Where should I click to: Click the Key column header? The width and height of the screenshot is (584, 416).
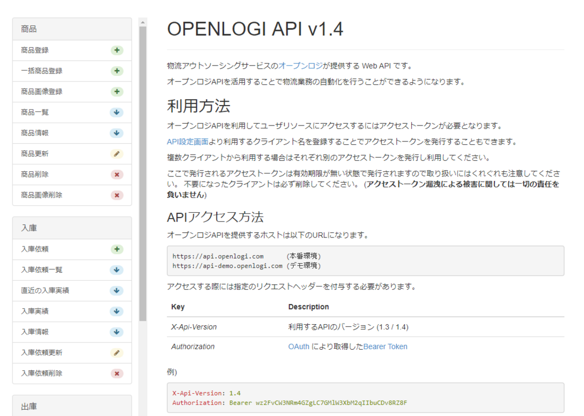click(178, 307)
